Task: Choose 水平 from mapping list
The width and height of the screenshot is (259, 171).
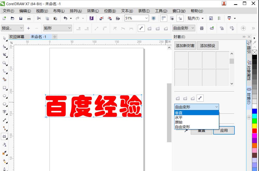Action: coord(197,117)
